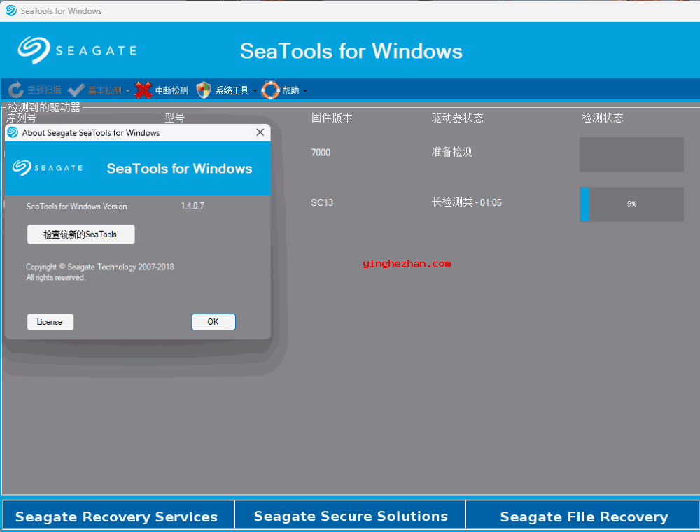The width and height of the screenshot is (700, 532).
Task: Click the About Seagate SeaTools for Windows title text
Action: coord(91,132)
